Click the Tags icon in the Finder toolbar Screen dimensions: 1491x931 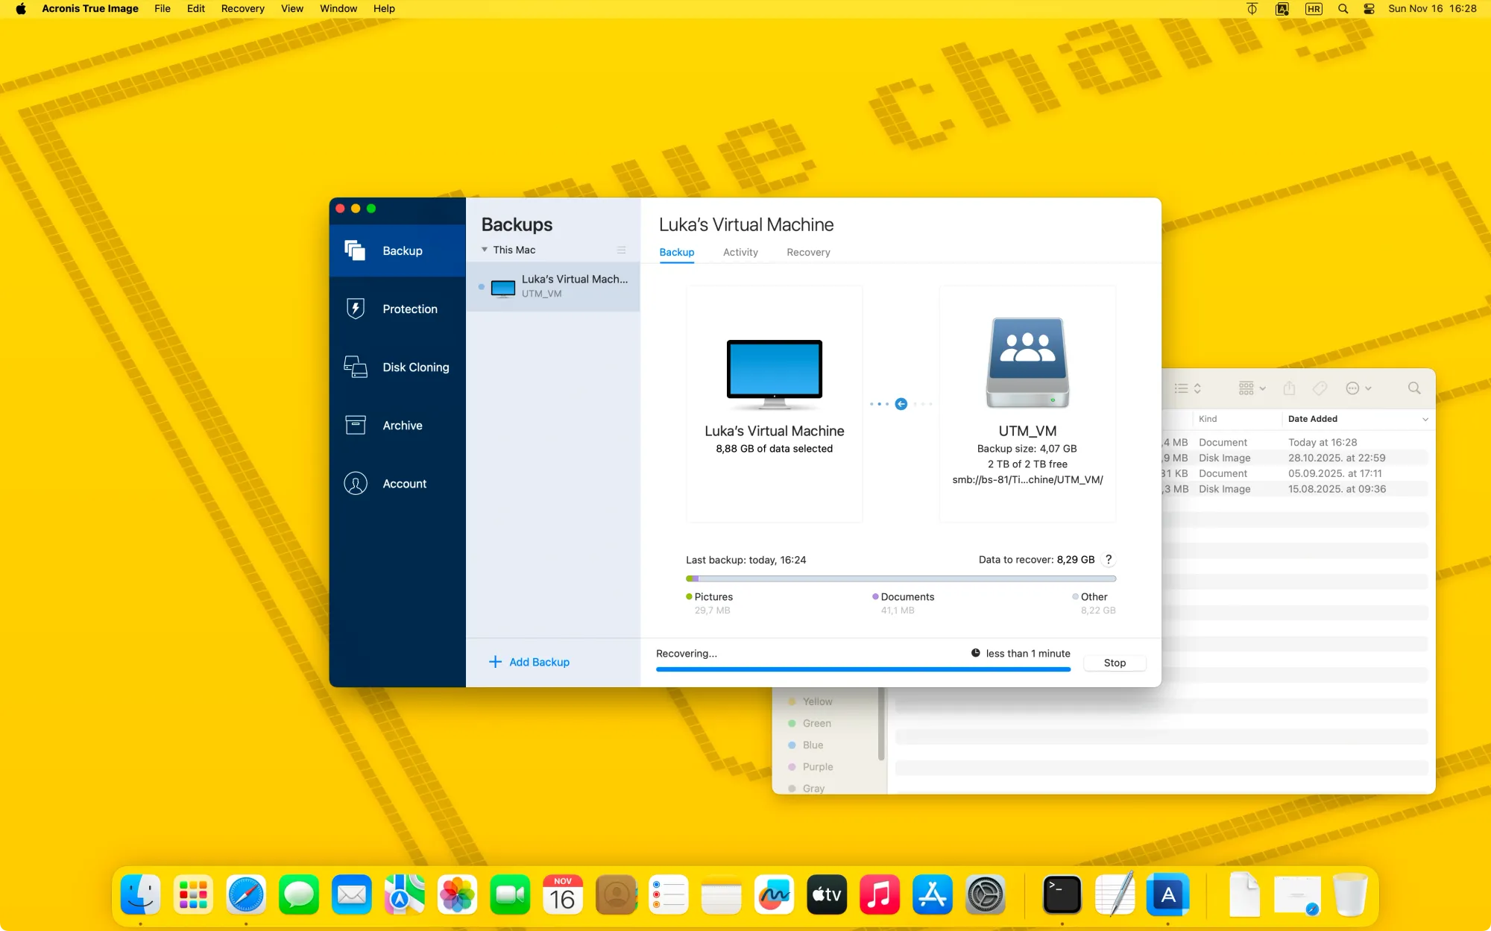pos(1320,388)
